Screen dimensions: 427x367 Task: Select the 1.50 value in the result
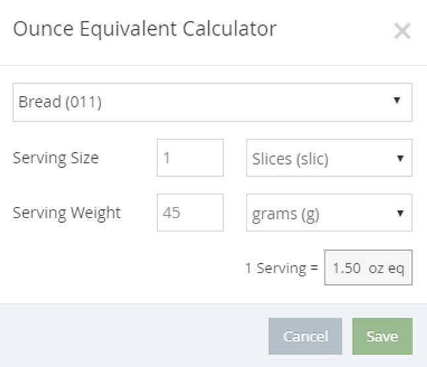(x=346, y=268)
